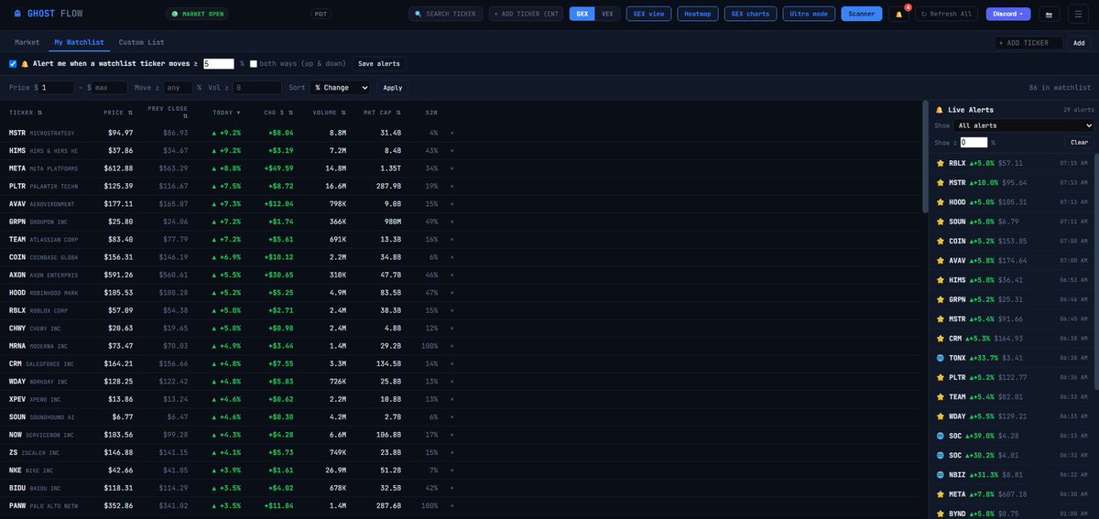This screenshot has width=1099, height=519.
Task: Click the Live Alerts bell icon
Action: coord(940,109)
